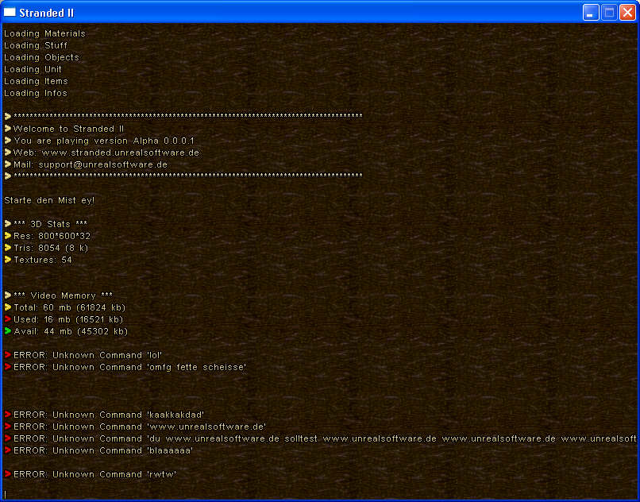Click the yellow arrow beside 'Textures: 54'
The width and height of the screenshot is (640, 502).
pos(7,260)
